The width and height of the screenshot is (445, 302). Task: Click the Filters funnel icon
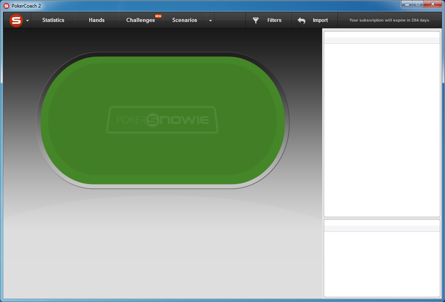(256, 20)
